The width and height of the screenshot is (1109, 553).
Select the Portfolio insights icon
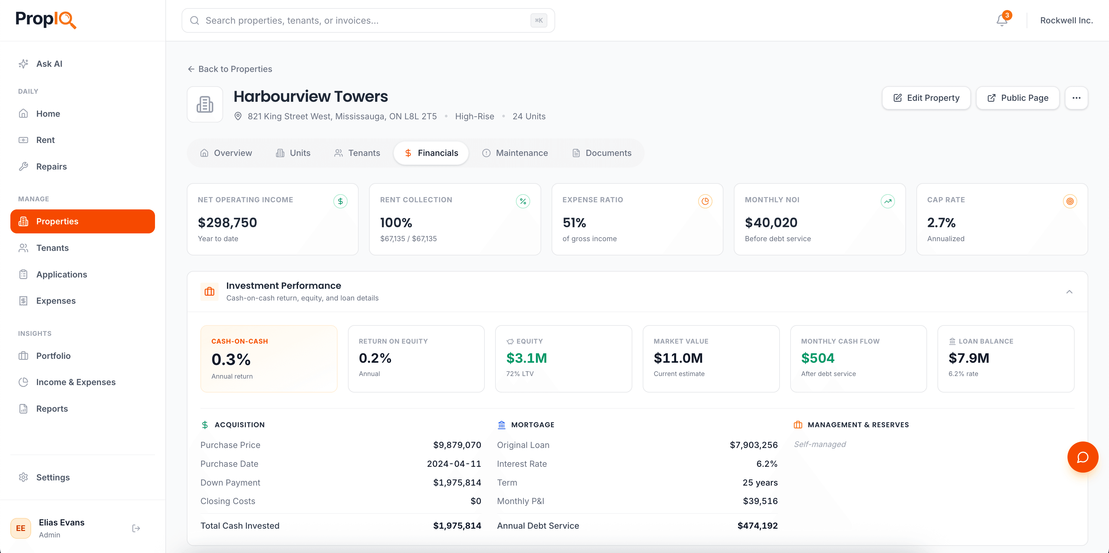coord(24,356)
